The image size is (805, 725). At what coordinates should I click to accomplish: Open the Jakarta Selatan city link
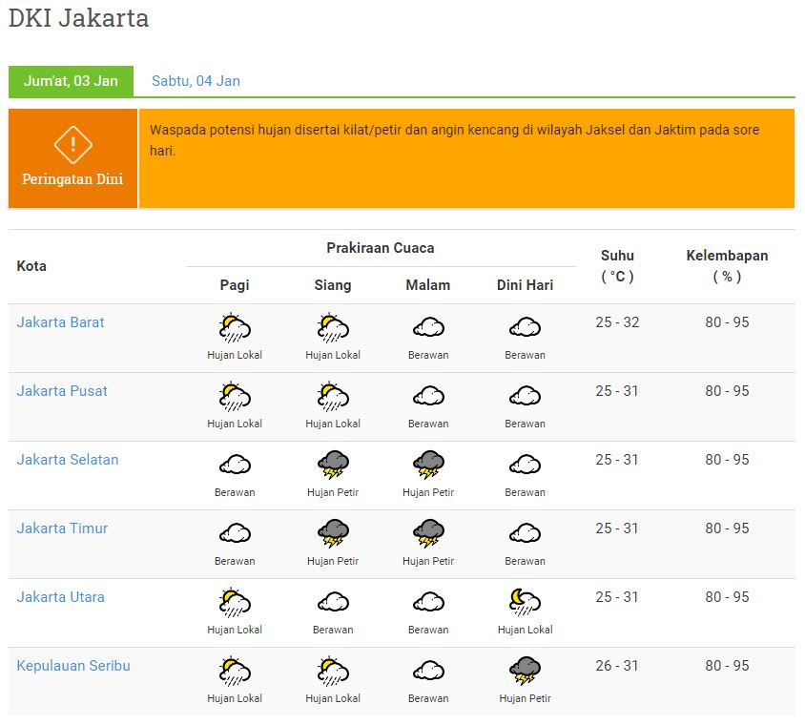(x=68, y=460)
